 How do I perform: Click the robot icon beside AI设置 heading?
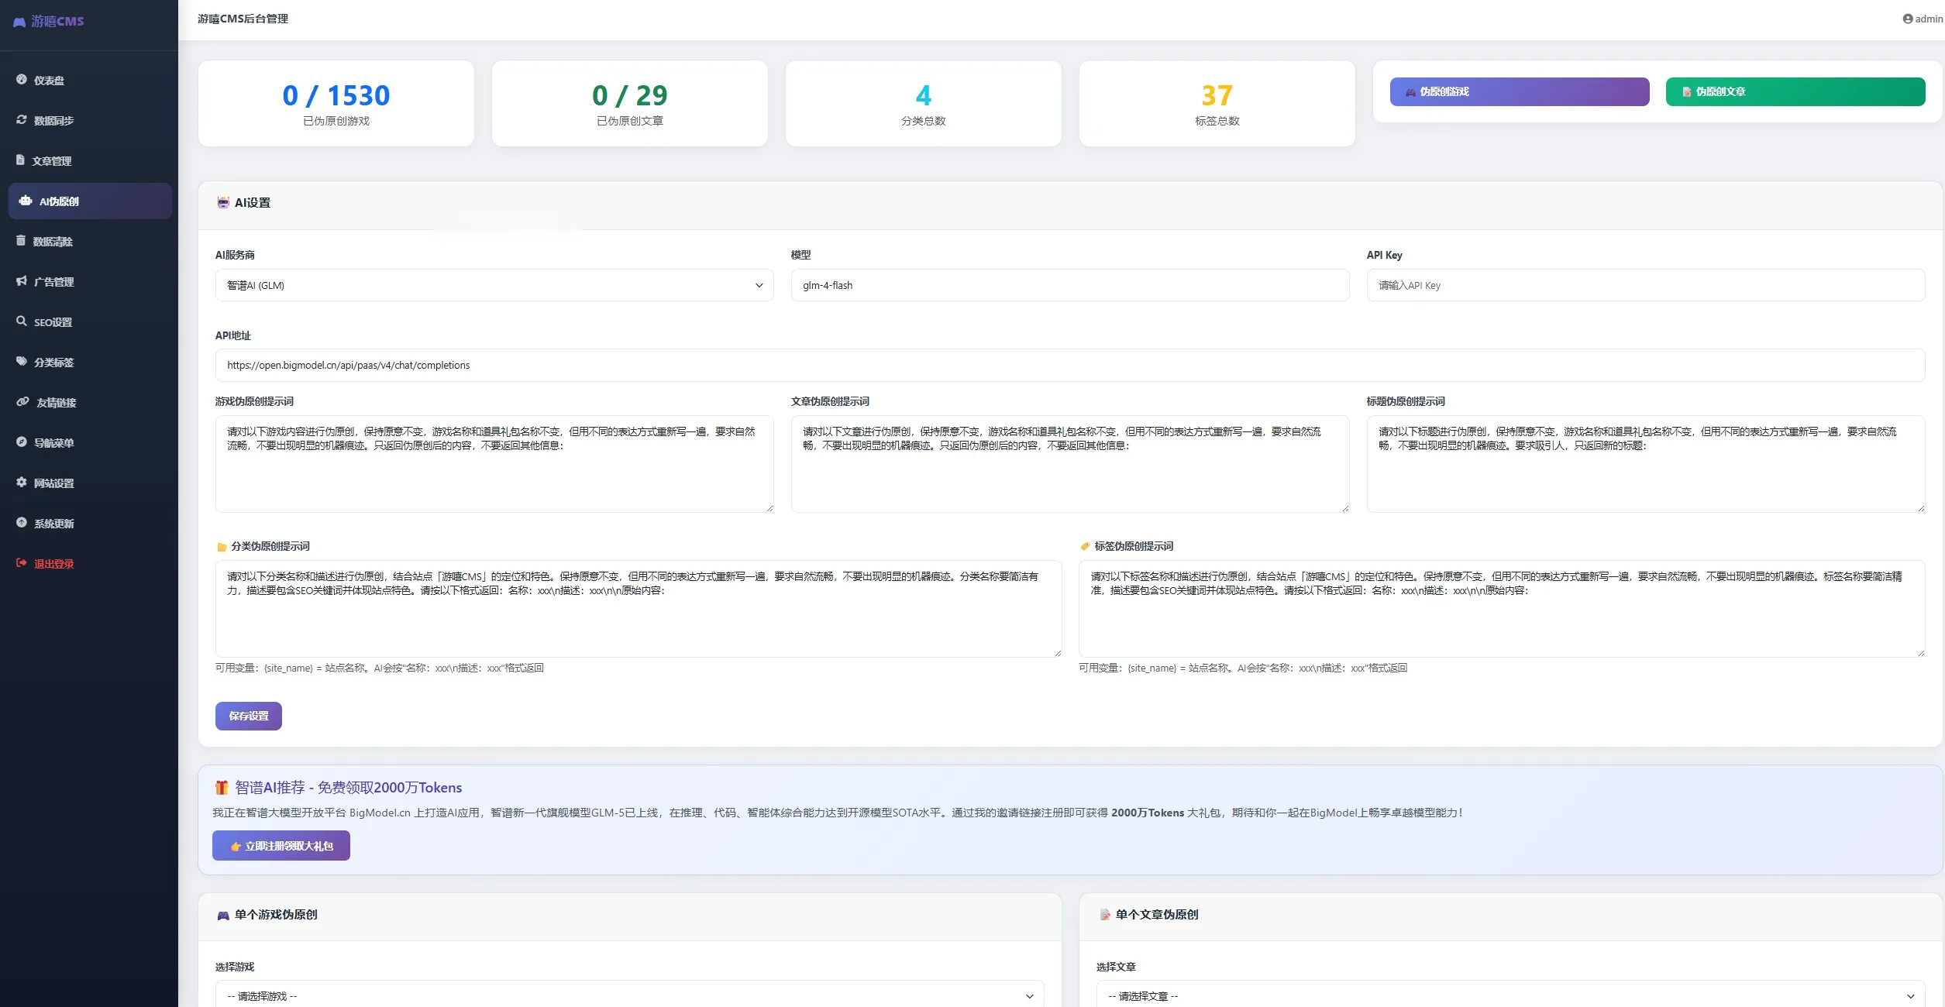pos(223,202)
